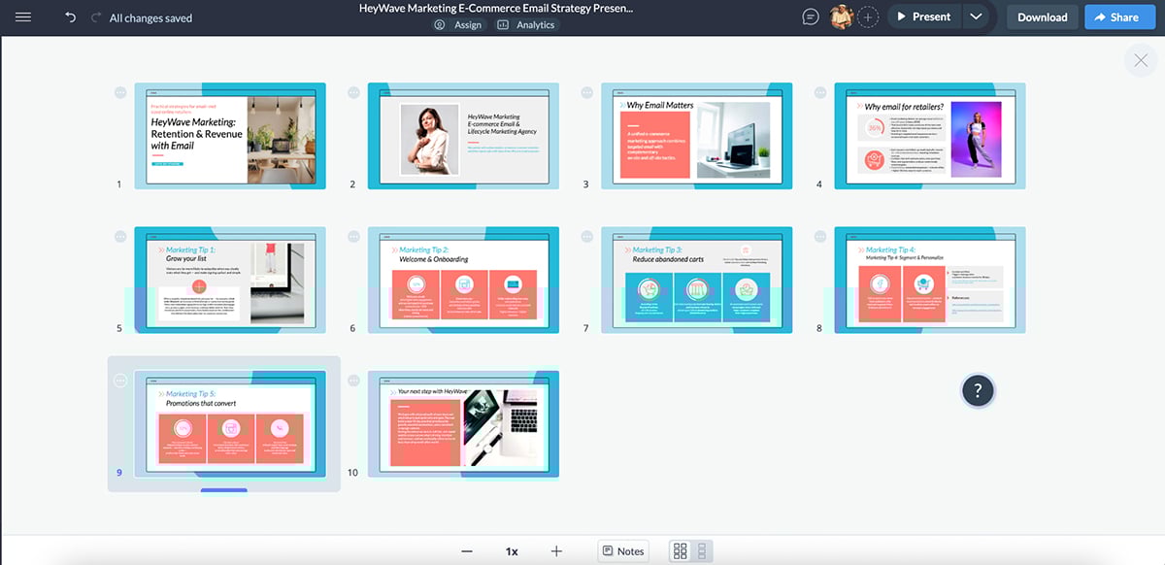Open the main hamburger menu
The image size is (1165, 565).
22,16
